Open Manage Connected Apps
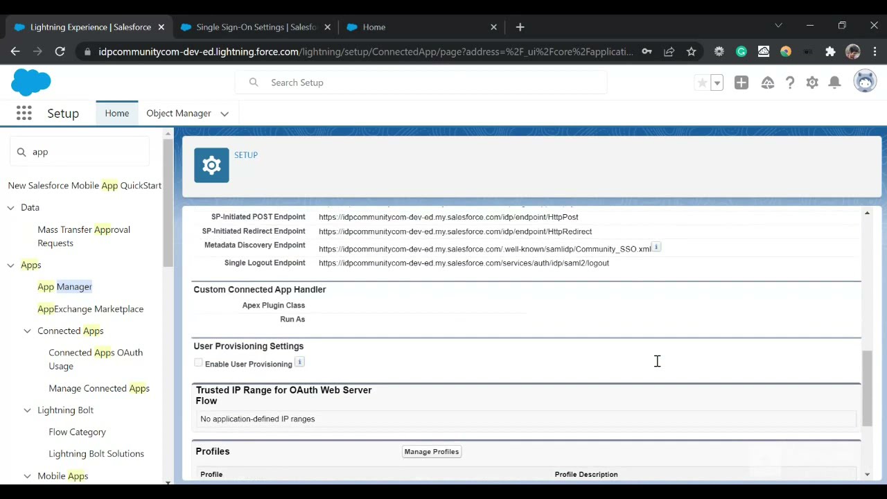This screenshot has width=887, height=499. pos(99,388)
